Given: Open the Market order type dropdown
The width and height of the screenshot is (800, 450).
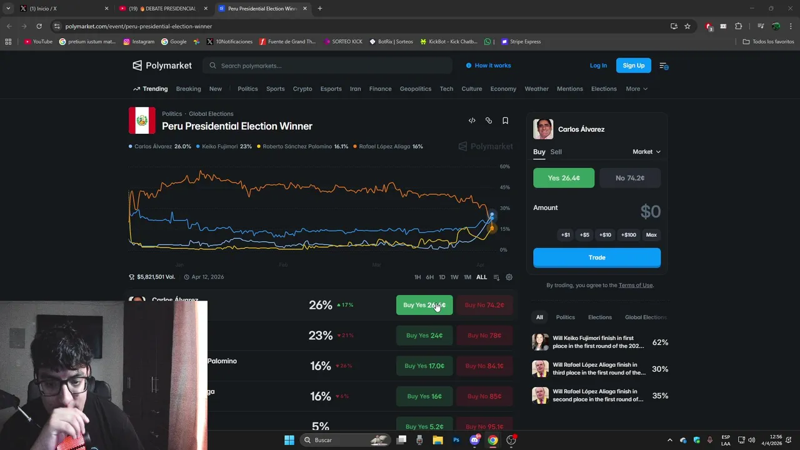Looking at the screenshot, I should click(646, 152).
